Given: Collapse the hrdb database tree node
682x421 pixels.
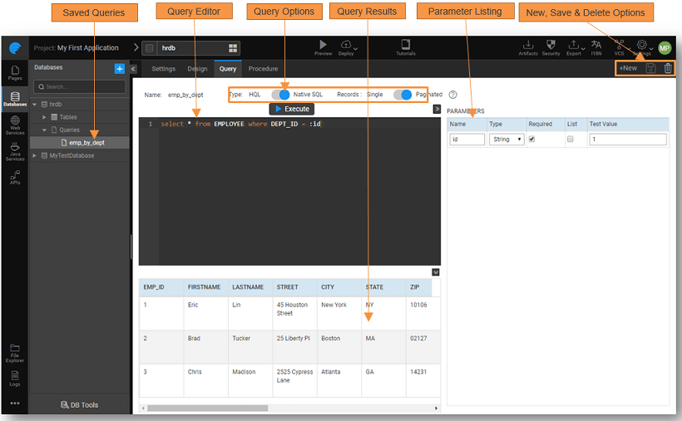Looking at the screenshot, I should point(34,105).
